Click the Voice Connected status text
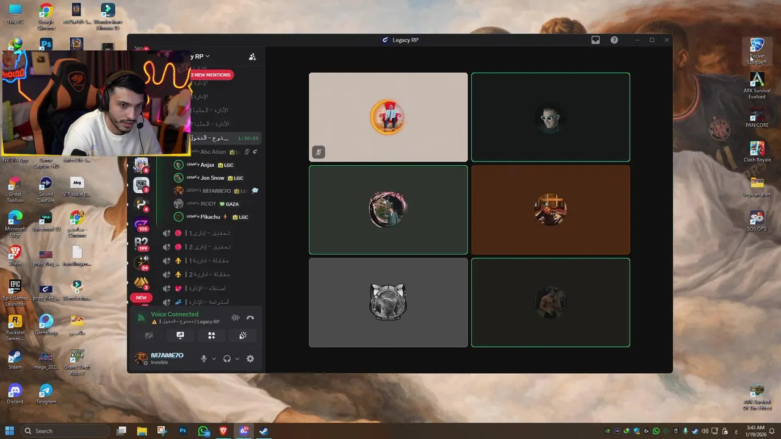Viewport: 781px width, 439px height. [x=175, y=314]
